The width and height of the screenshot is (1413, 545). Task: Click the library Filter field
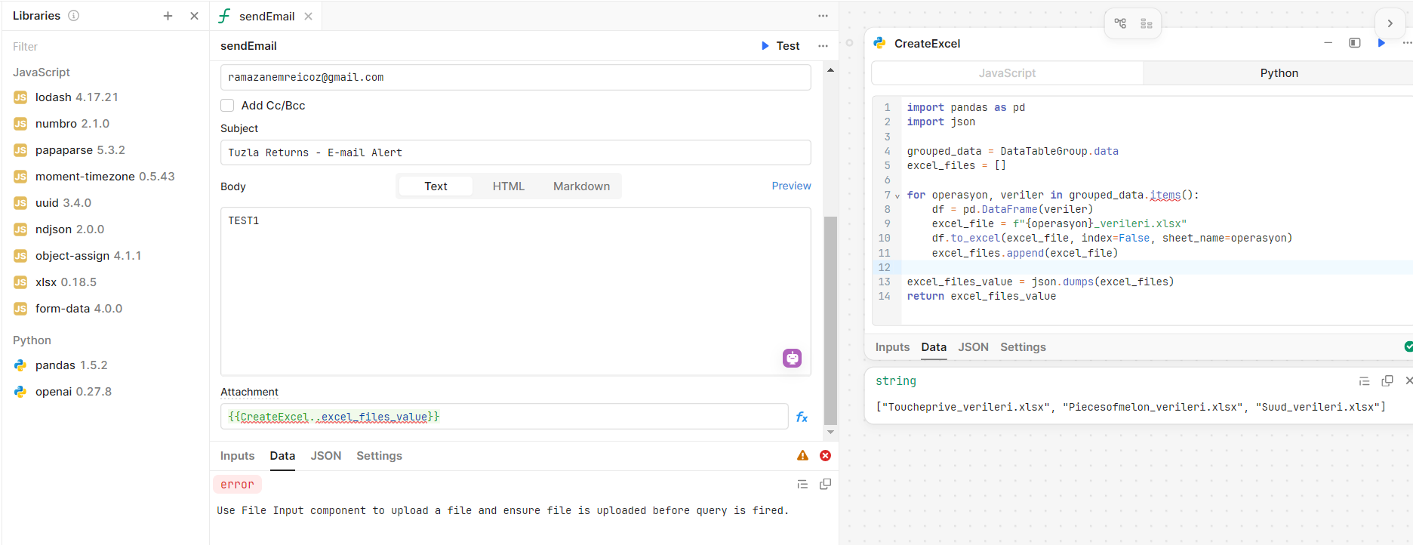click(106, 47)
